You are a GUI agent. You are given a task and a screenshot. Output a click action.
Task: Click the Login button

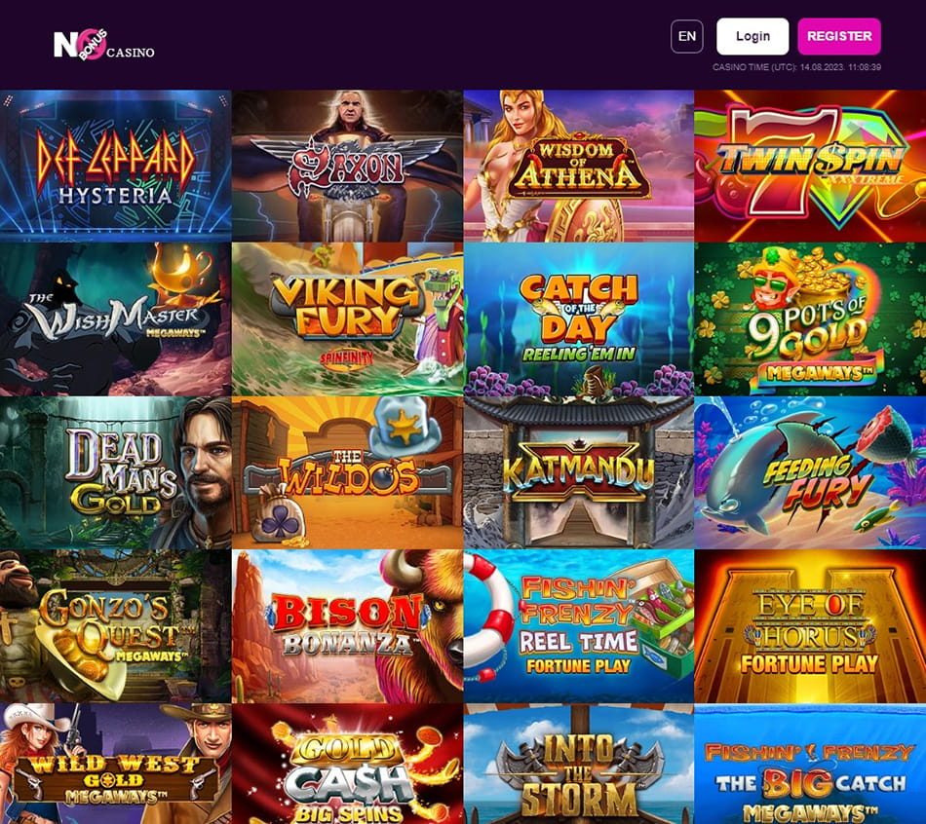(752, 37)
